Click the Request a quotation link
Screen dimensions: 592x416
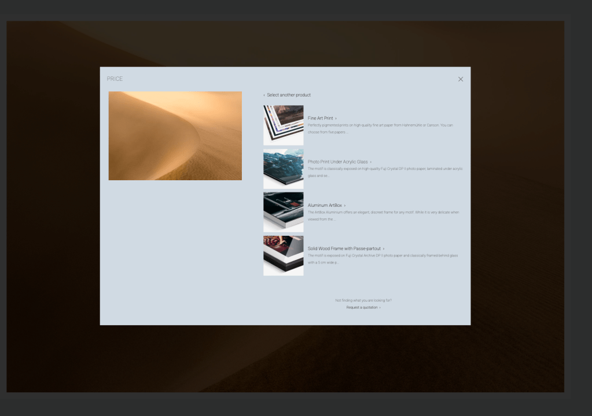[x=362, y=307]
